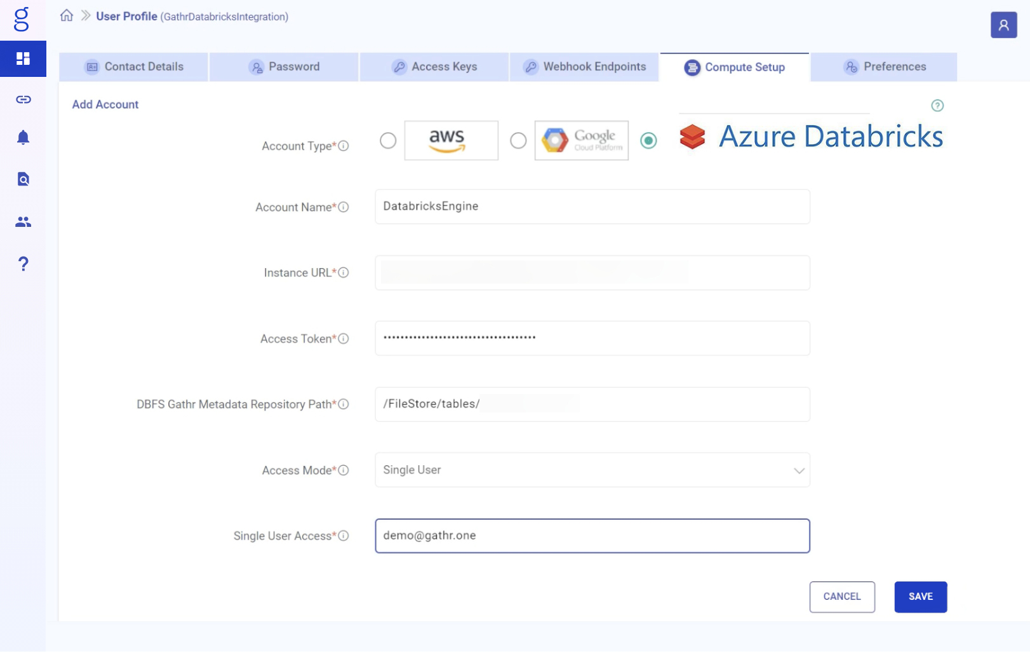Image resolution: width=1030 pixels, height=652 pixels.
Task: Click the Gathr logo icon
Action: (22, 19)
